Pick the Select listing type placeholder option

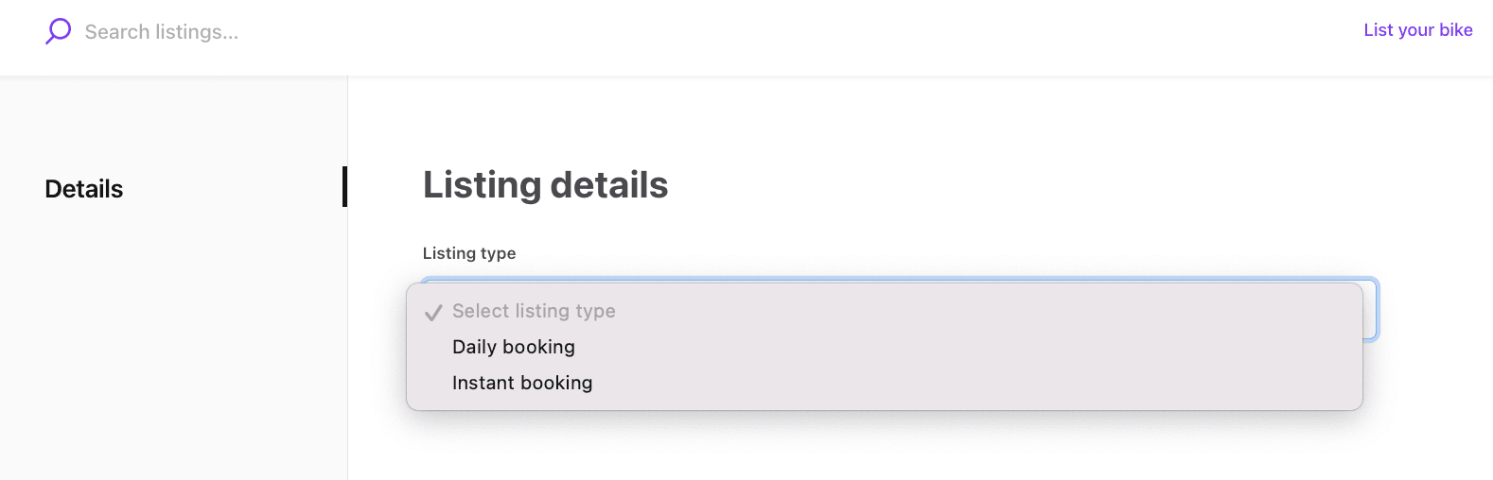click(534, 311)
